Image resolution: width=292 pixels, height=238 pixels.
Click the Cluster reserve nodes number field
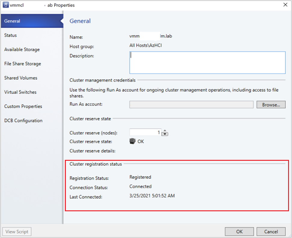pos(145,133)
